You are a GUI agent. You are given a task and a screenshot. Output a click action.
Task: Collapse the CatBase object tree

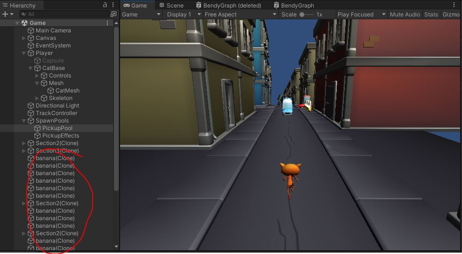click(31, 68)
